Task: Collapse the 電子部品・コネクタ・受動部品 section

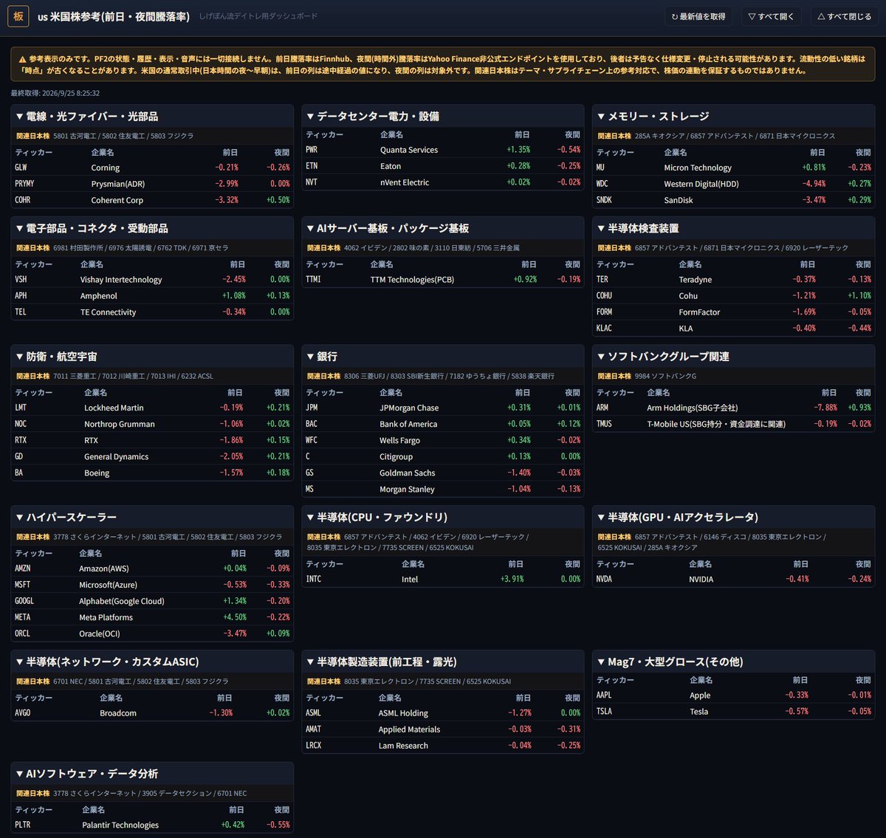Action: point(152,229)
